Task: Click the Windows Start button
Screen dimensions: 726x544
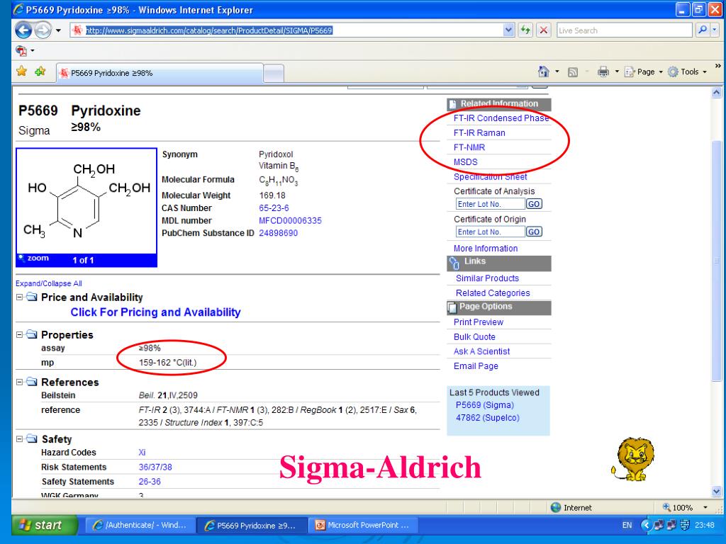Action: click(45, 525)
